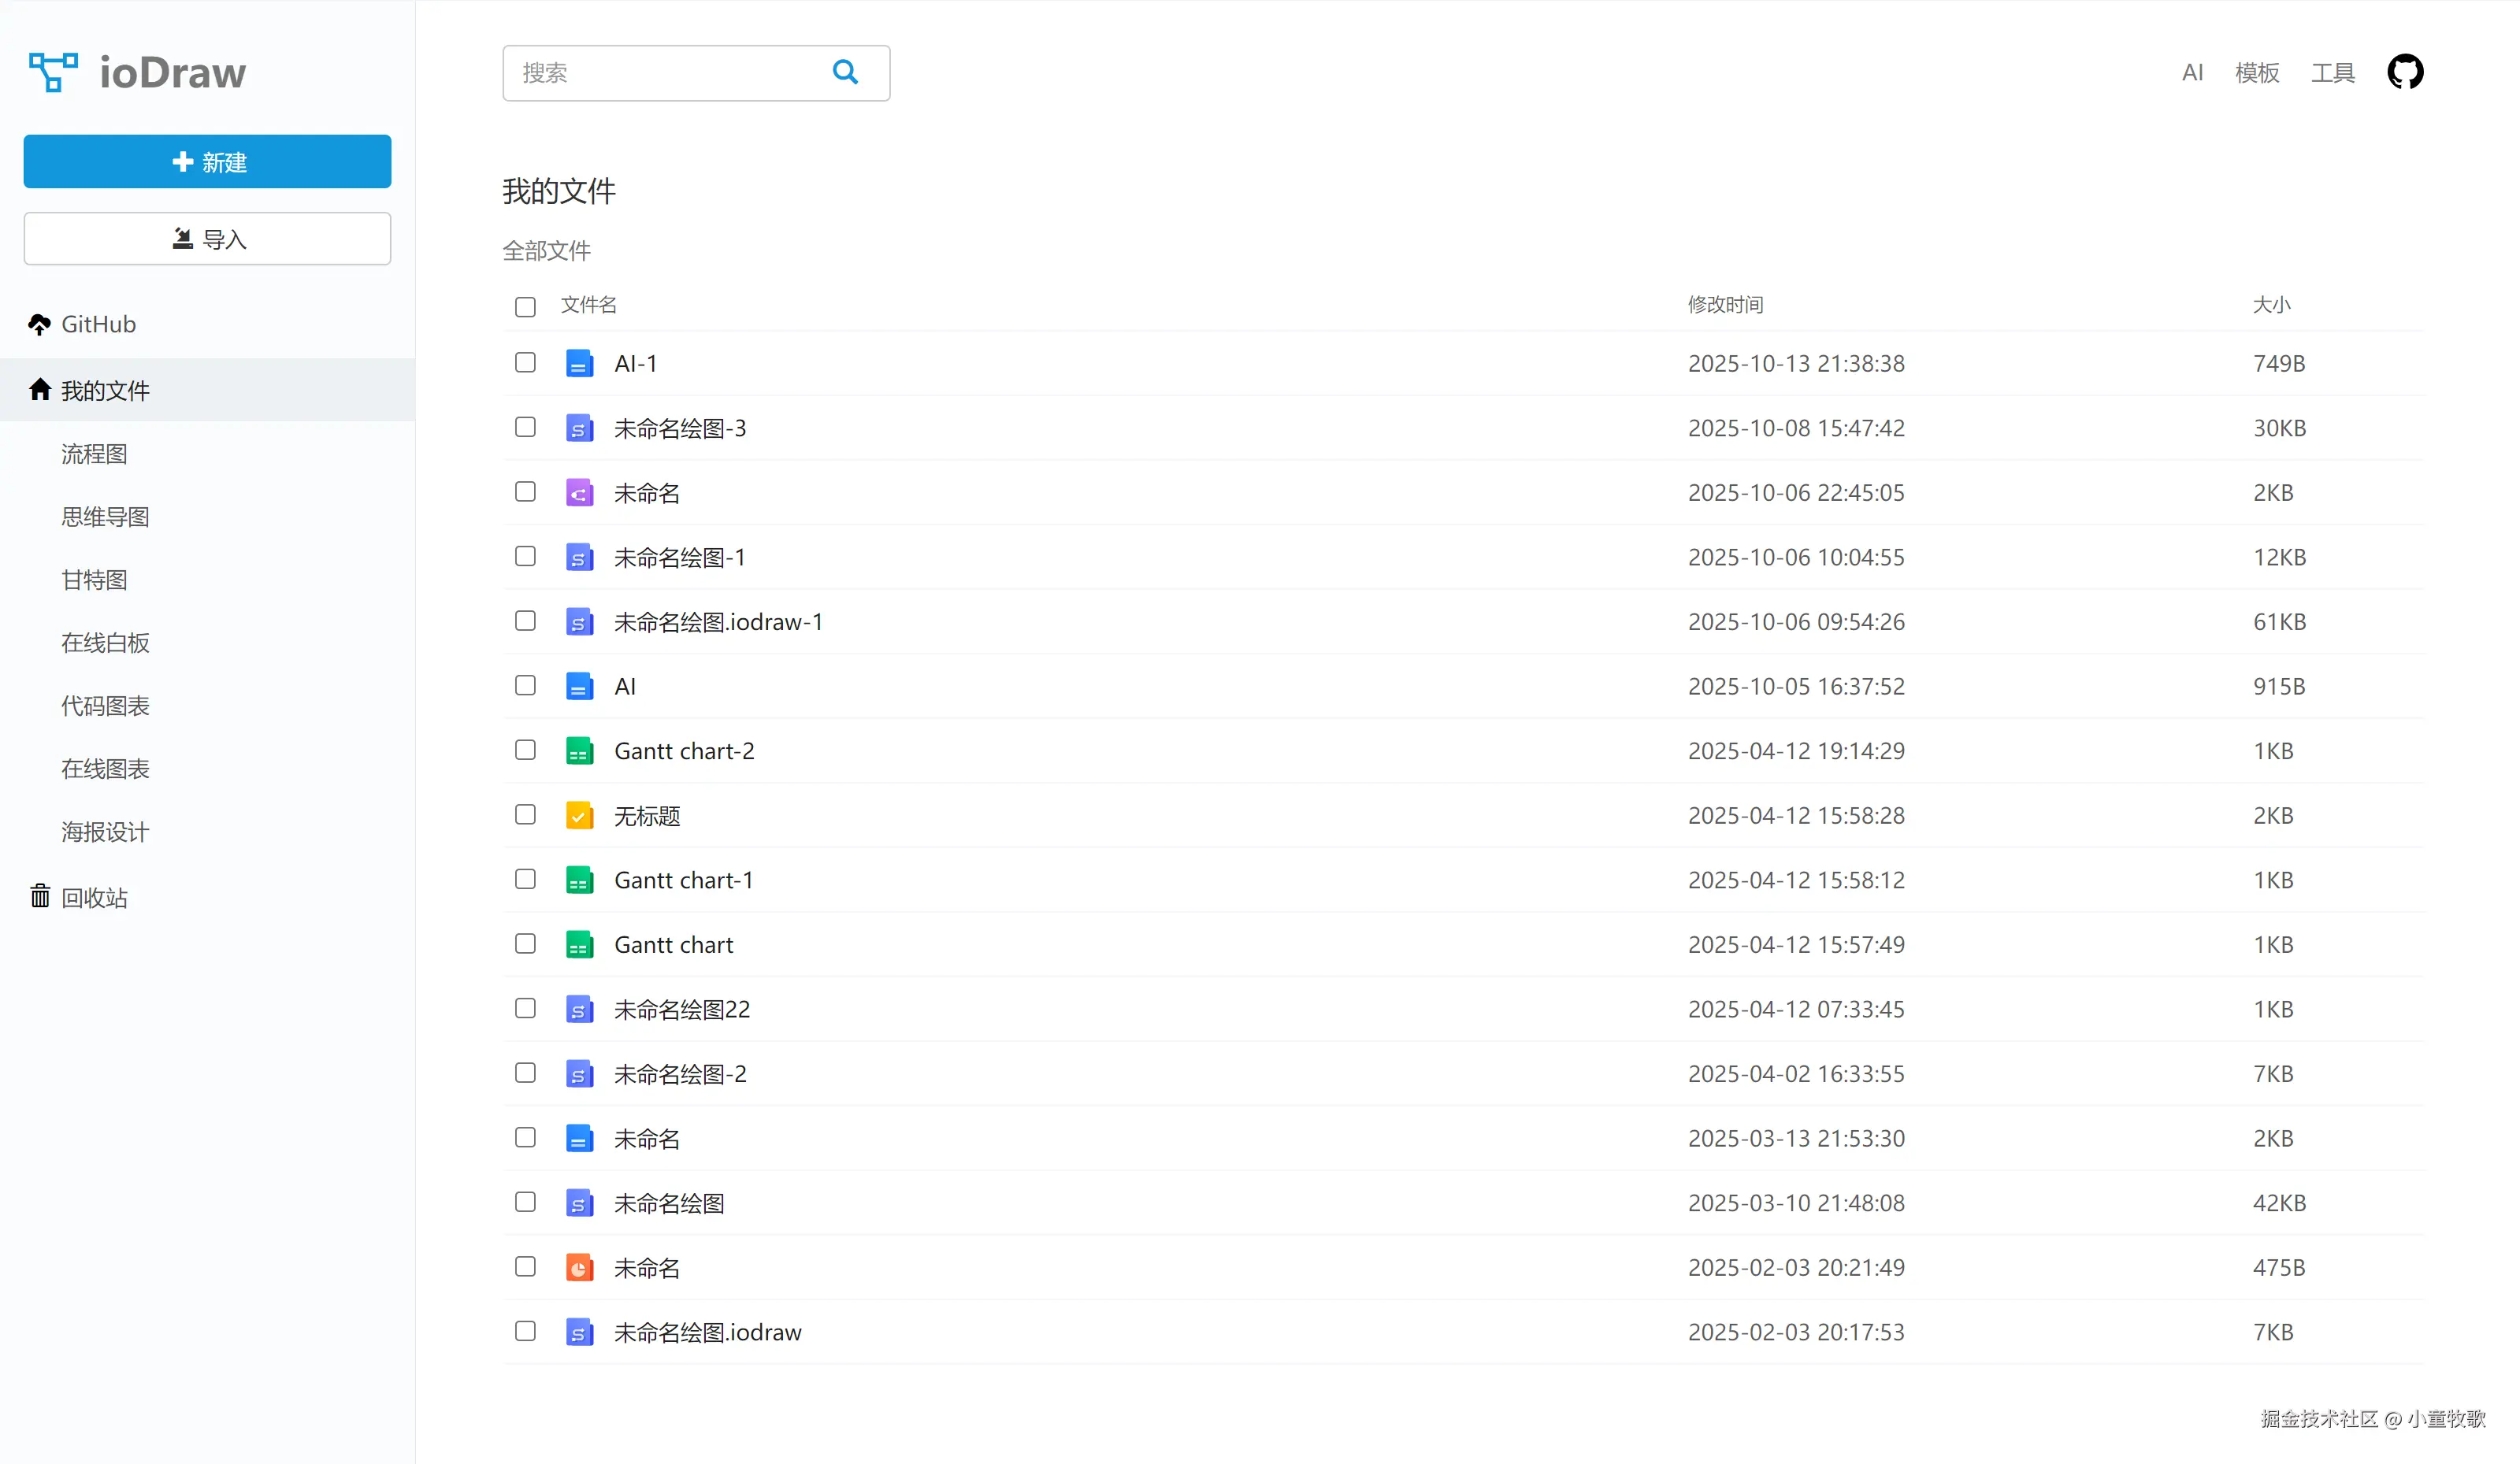Screen dimensions: 2520x1464
Task: Open the 工具 menu in header
Action: [2332, 73]
